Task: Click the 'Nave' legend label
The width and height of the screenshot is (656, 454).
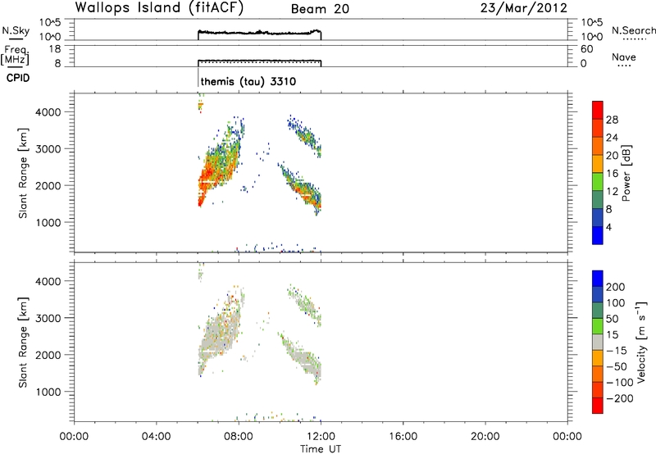Action: pyautogui.click(x=624, y=57)
